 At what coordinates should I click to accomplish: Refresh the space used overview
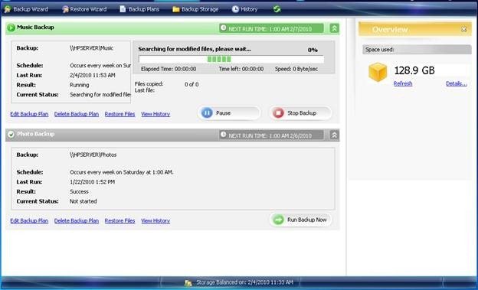coord(403,83)
